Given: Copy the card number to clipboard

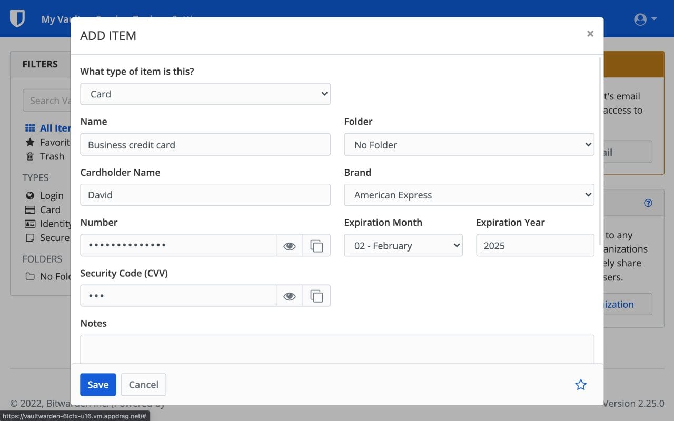Looking at the screenshot, I should (316, 246).
